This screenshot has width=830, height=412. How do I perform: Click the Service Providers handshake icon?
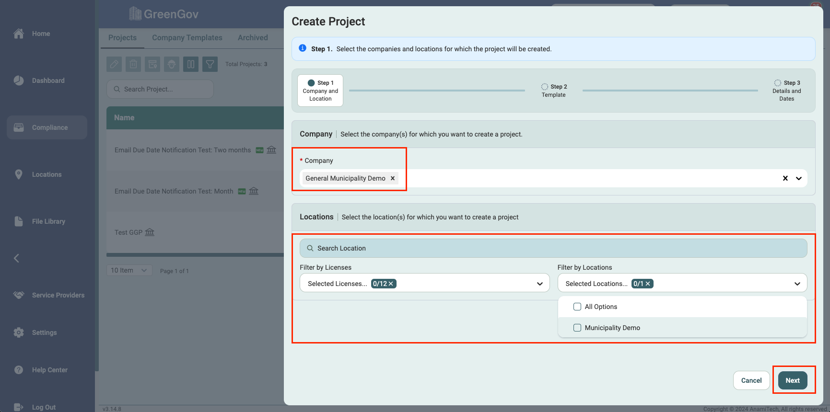coord(19,295)
